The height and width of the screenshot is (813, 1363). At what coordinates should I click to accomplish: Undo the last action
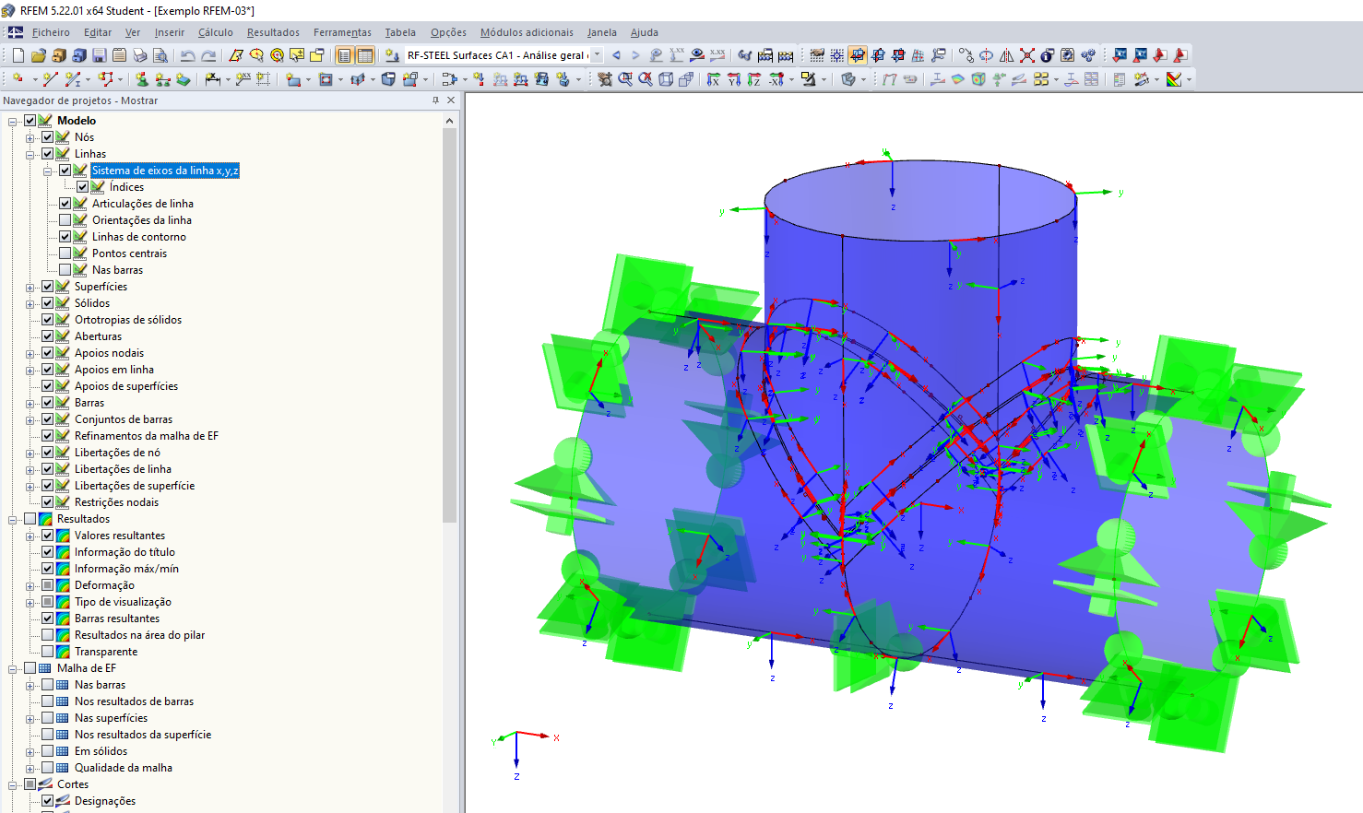(188, 55)
